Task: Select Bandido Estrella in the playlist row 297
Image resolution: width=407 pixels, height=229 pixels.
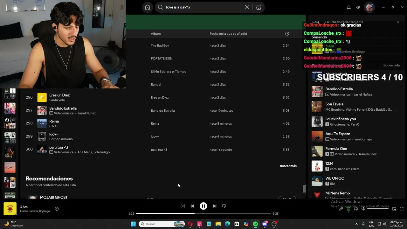Action: click(162, 111)
